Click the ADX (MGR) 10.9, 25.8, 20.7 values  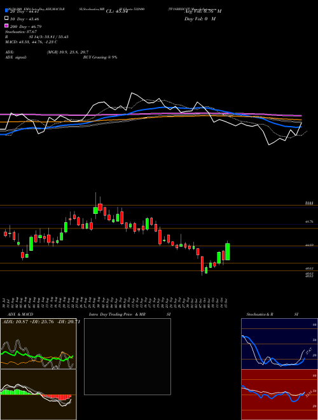[x=67, y=52]
